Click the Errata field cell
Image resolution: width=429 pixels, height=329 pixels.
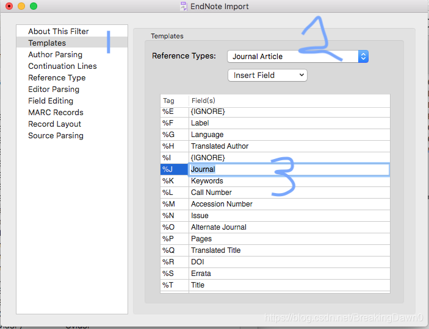289,274
